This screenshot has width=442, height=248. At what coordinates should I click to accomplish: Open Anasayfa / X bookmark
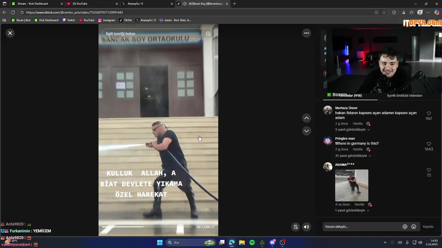click(145, 20)
